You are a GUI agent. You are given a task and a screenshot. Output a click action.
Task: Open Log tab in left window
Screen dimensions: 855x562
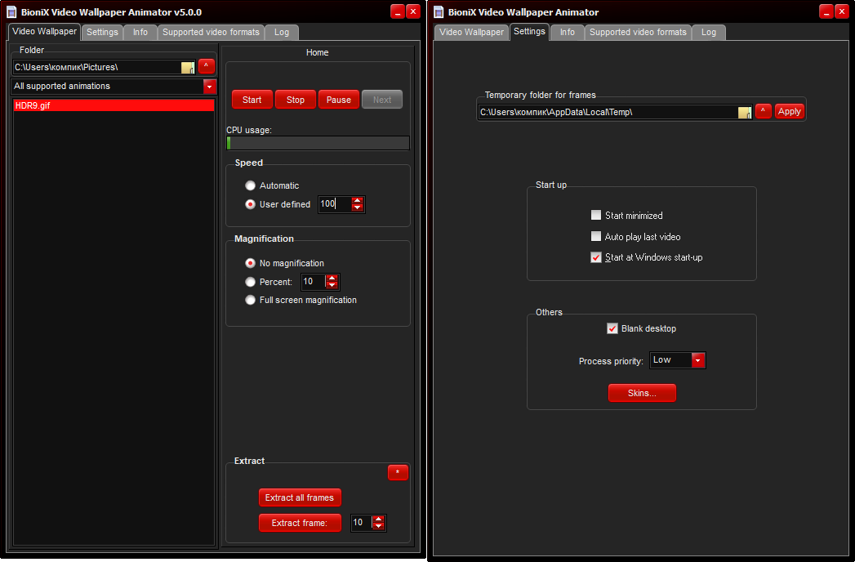pyautogui.click(x=282, y=32)
